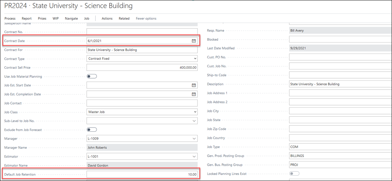Image resolution: width=392 pixels, height=181 pixels.
Task: Open the Navigate menu
Action: click(x=71, y=18)
